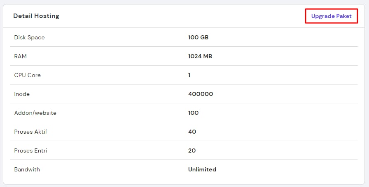Click the 400000 Inode value
Image resolution: width=369 pixels, height=187 pixels.
point(201,94)
